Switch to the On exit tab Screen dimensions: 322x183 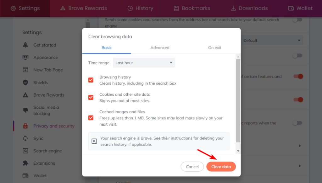click(214, 48)
